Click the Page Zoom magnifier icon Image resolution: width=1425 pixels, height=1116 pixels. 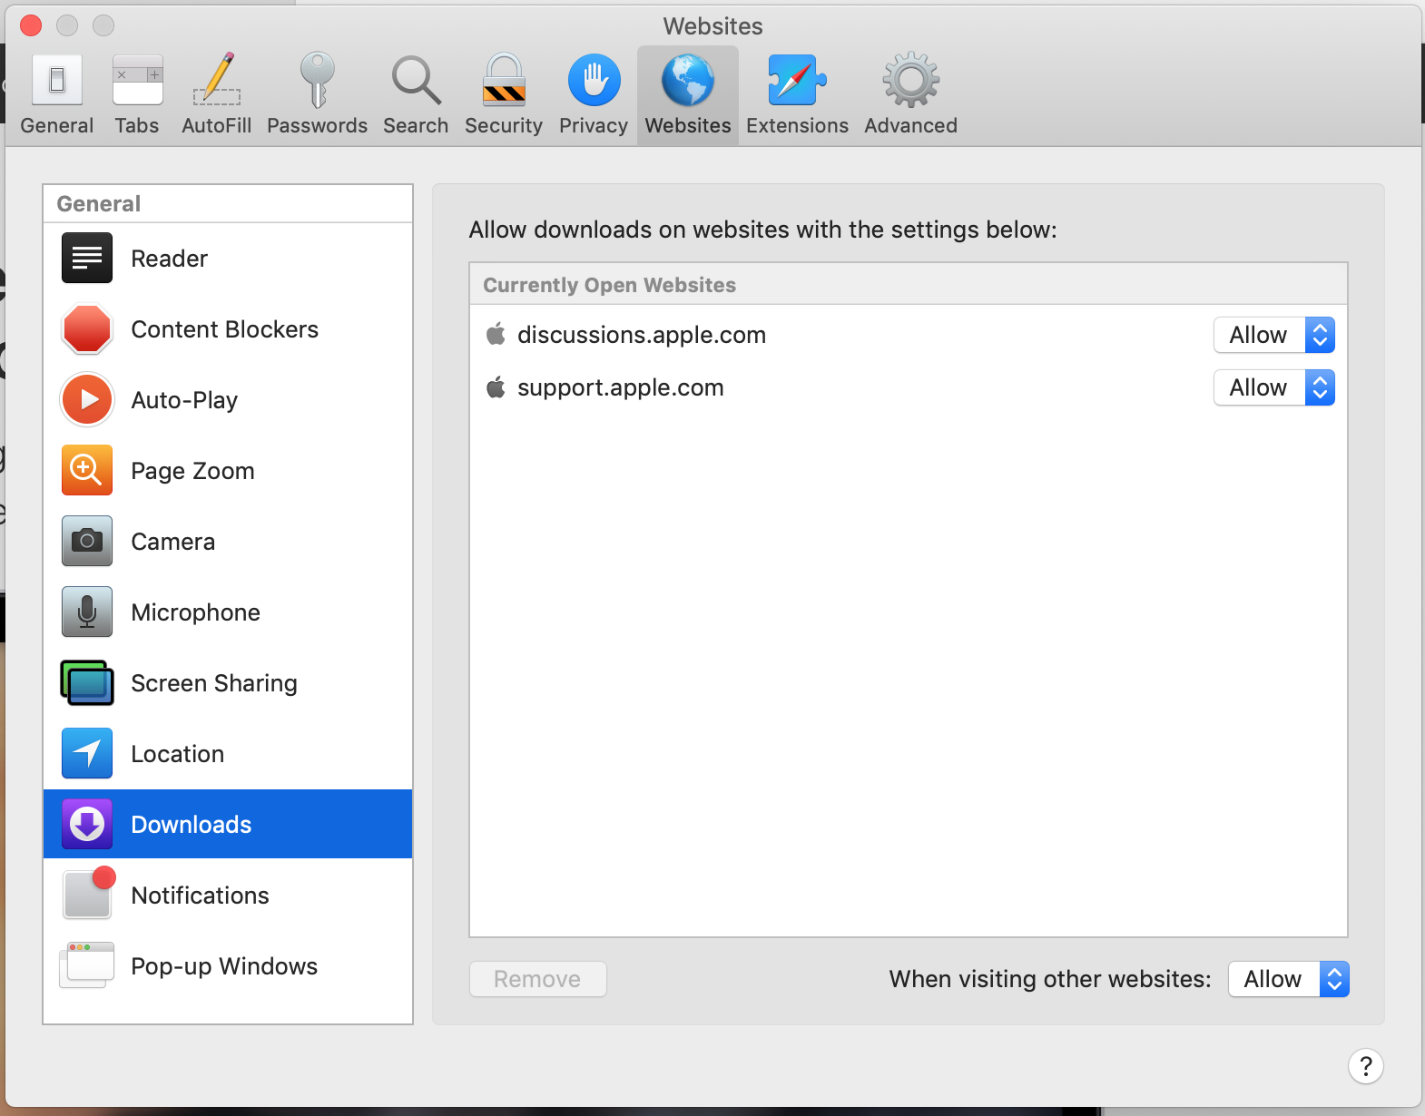pos(87,470)
